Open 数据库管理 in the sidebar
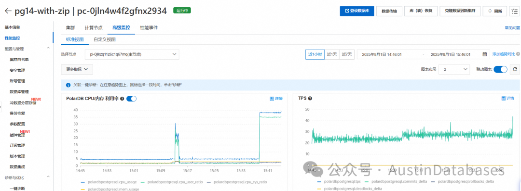Image resolution: width=521 pixels, height=191 pixels. point(19,92)
